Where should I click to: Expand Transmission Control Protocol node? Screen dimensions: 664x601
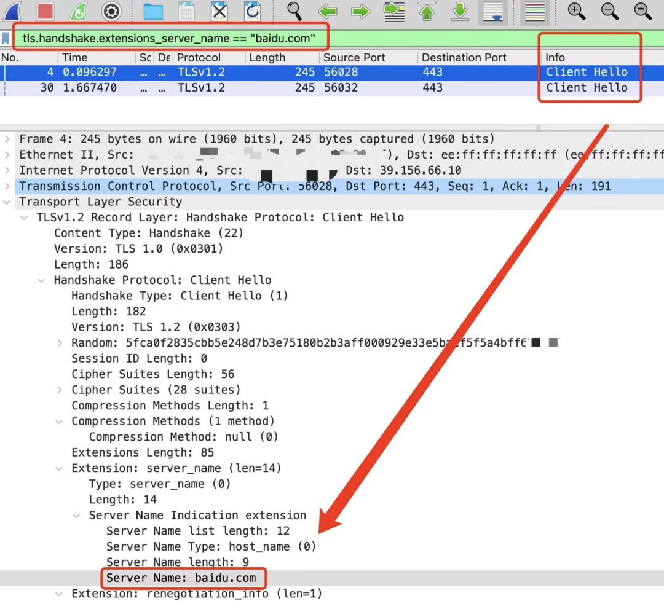coord(7,186)
